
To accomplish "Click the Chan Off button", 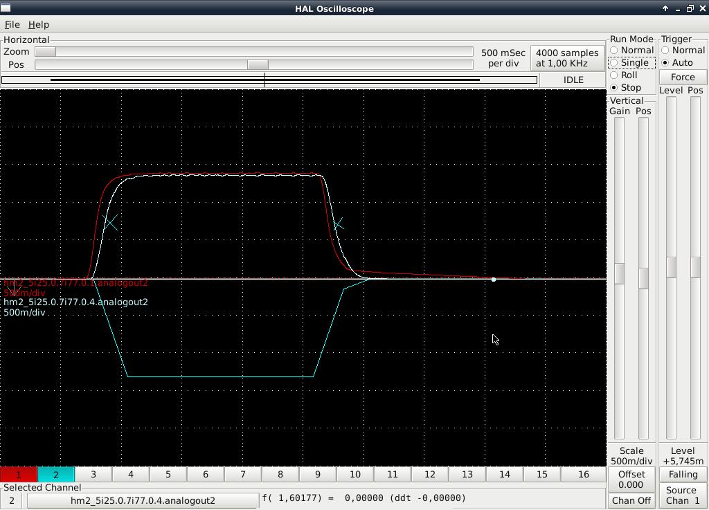I will [x=631, y=500].
